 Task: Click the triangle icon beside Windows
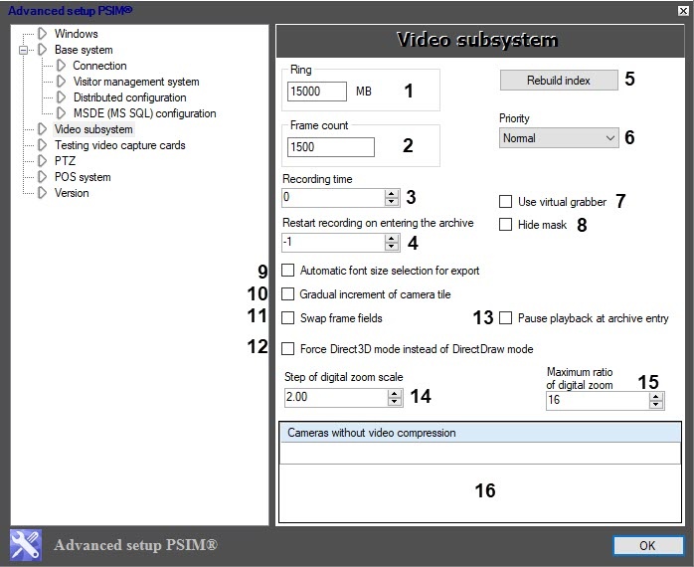43,33
